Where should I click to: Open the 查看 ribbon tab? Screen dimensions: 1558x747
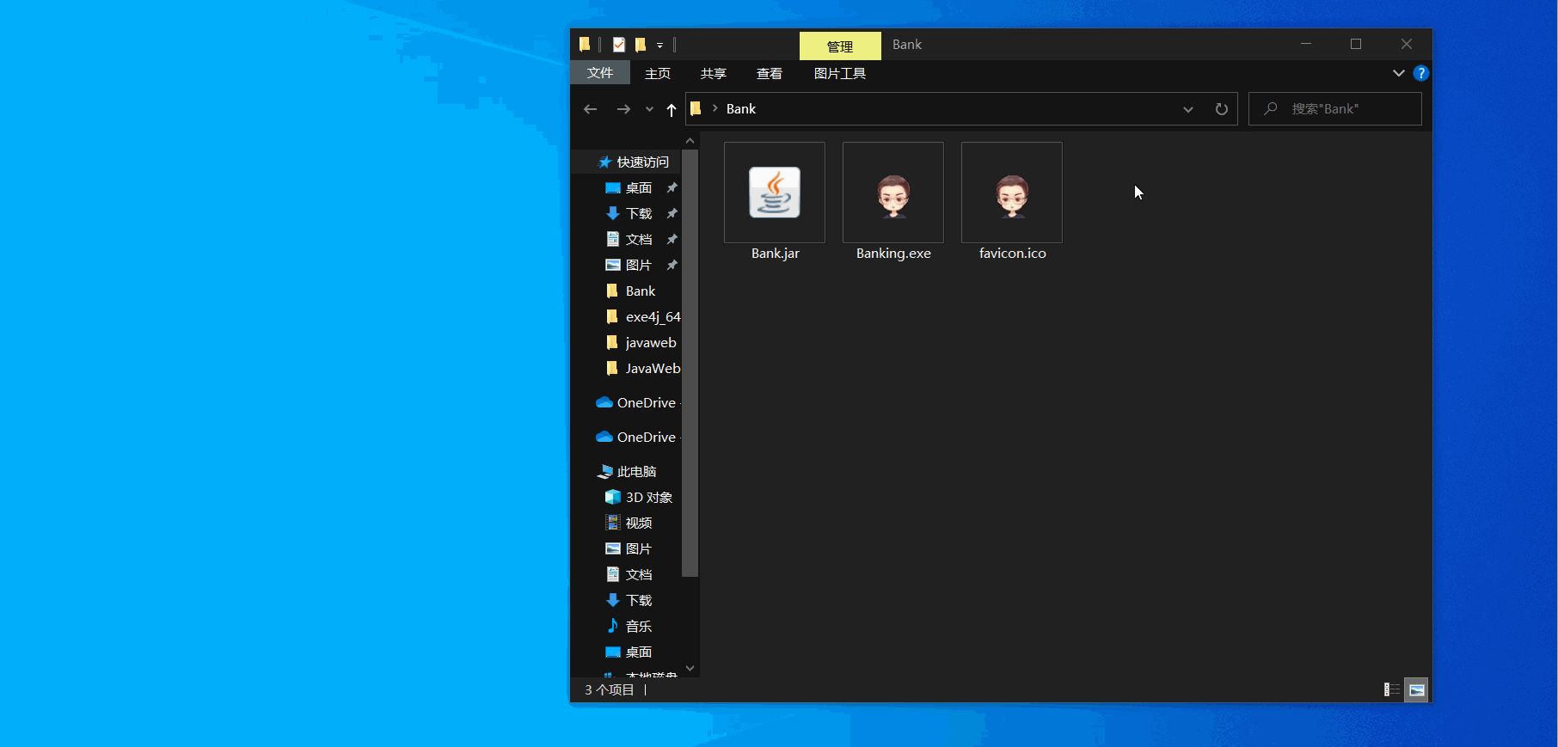click(x=770, y=73)
